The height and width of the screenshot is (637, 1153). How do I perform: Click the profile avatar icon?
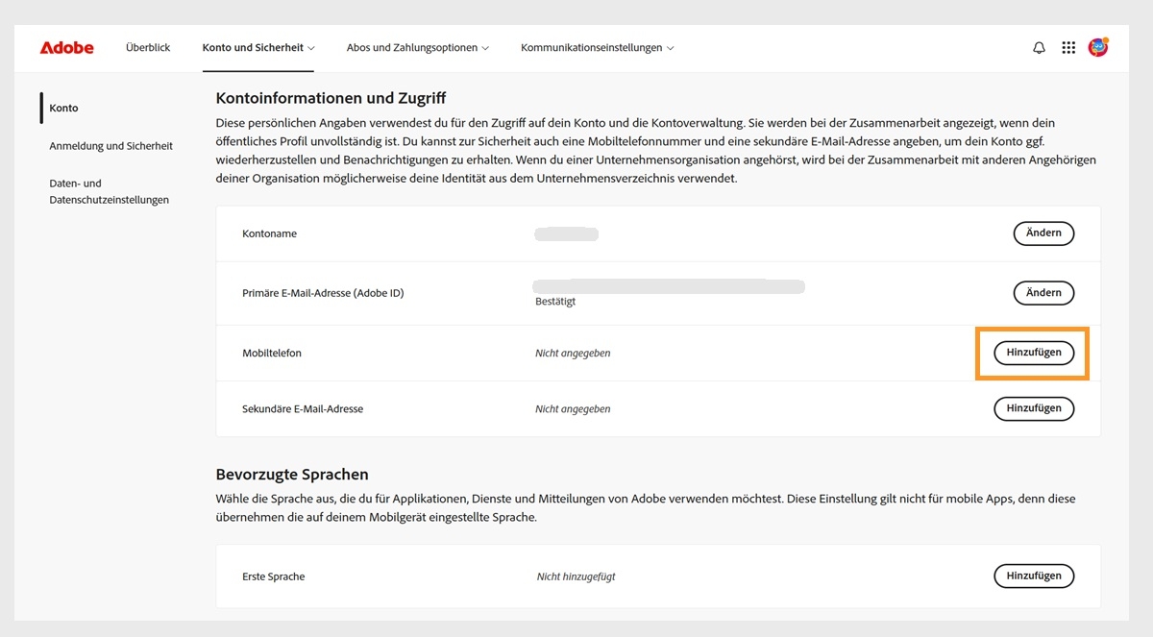[1096, 47]
